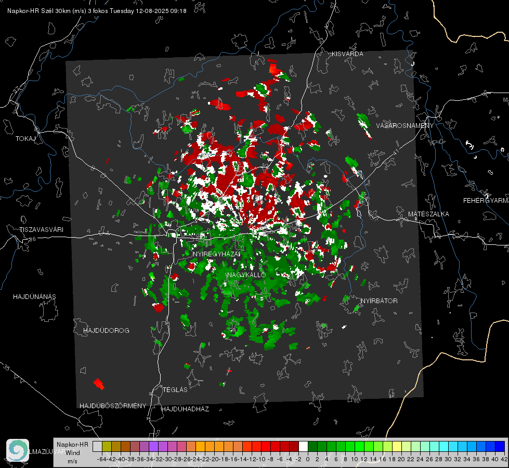Image resolution: width=509 pixels, height=468 pixels.
Task: Click the FEHÉRGYARMAT city label
Action: [x=486, y=201]
